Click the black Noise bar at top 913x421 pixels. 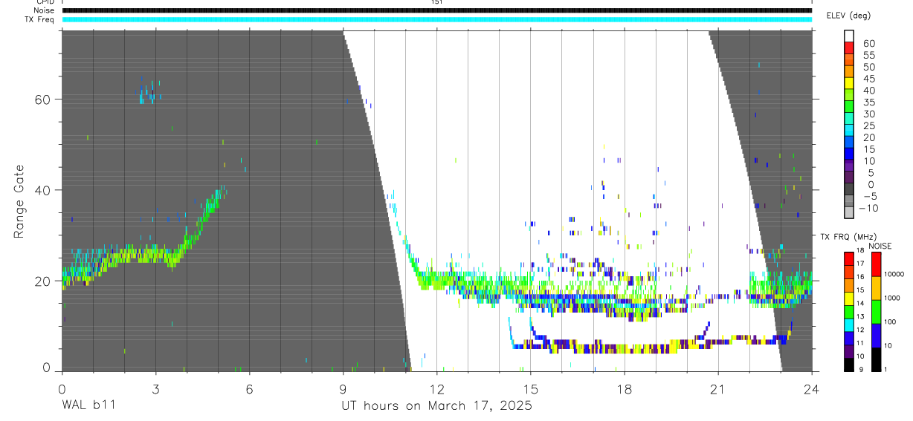click(x=436, y=10)
